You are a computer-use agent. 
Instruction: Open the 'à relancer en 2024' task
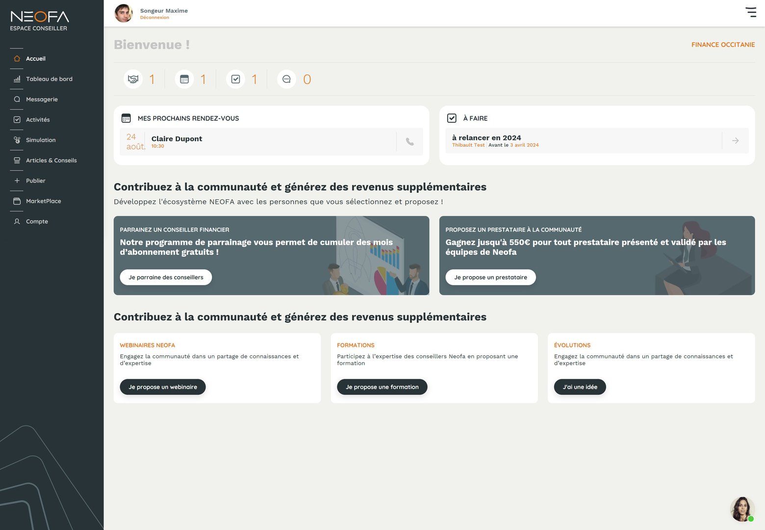pyautogui.click(x=597, y=141)
